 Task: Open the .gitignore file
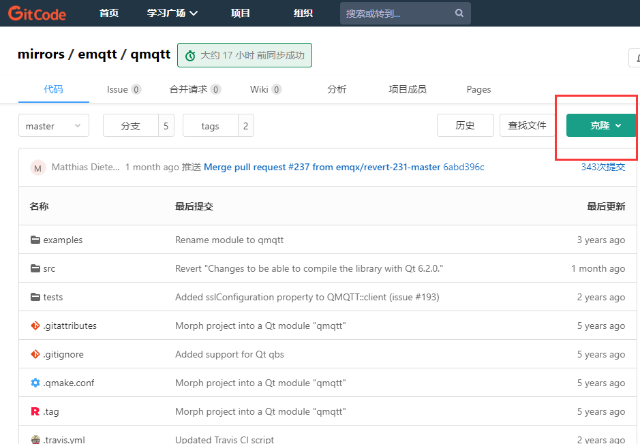click(x=63, y=354)
